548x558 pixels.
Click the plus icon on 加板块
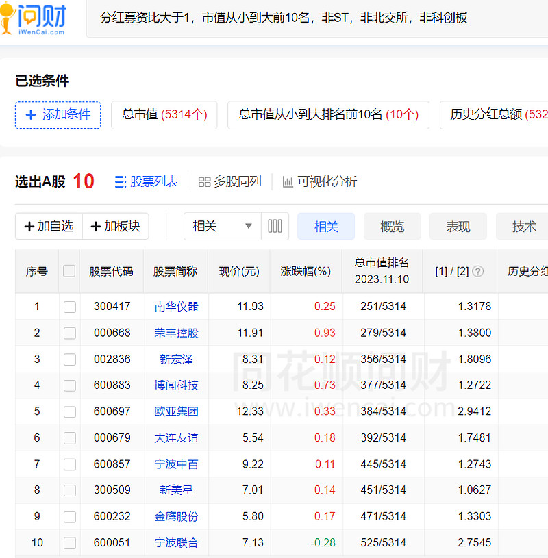pyautogui.click(x=97, y=226)
